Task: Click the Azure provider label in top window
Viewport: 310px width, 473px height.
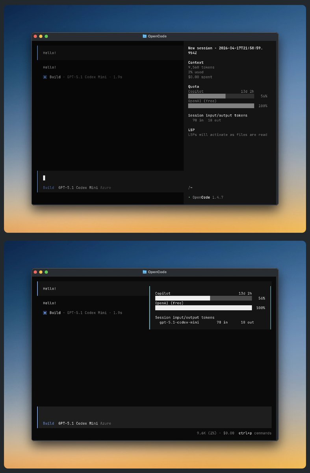Action: point(106,188)
